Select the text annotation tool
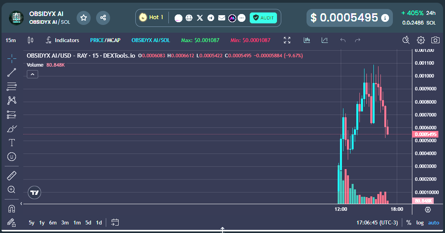Screen dimensions: 445x233 click(12, 143)
